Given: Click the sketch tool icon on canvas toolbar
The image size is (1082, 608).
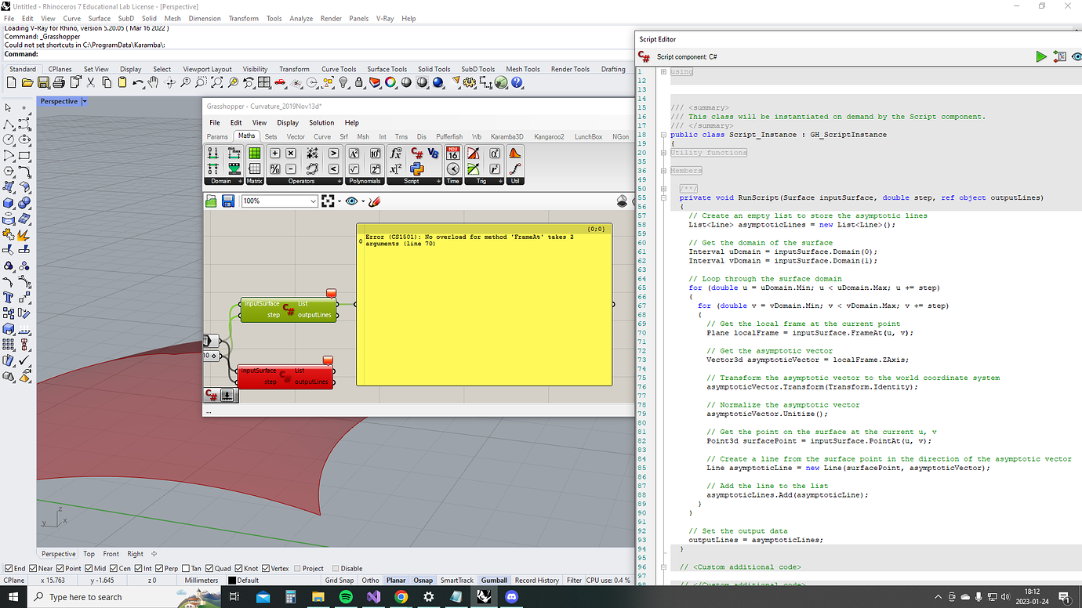Looking at the screenshot, I should pyautogui.click(x=374, y=201).
